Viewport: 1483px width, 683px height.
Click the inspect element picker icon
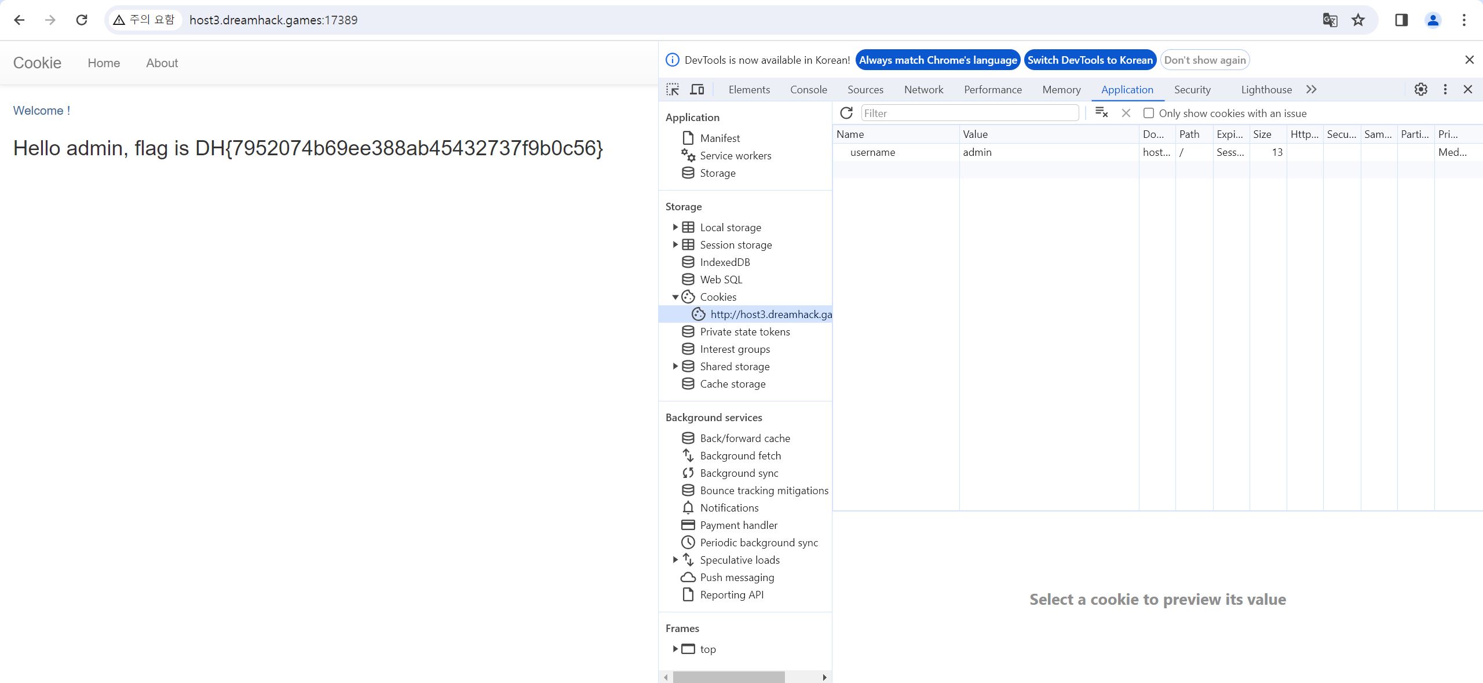[673, 89]
